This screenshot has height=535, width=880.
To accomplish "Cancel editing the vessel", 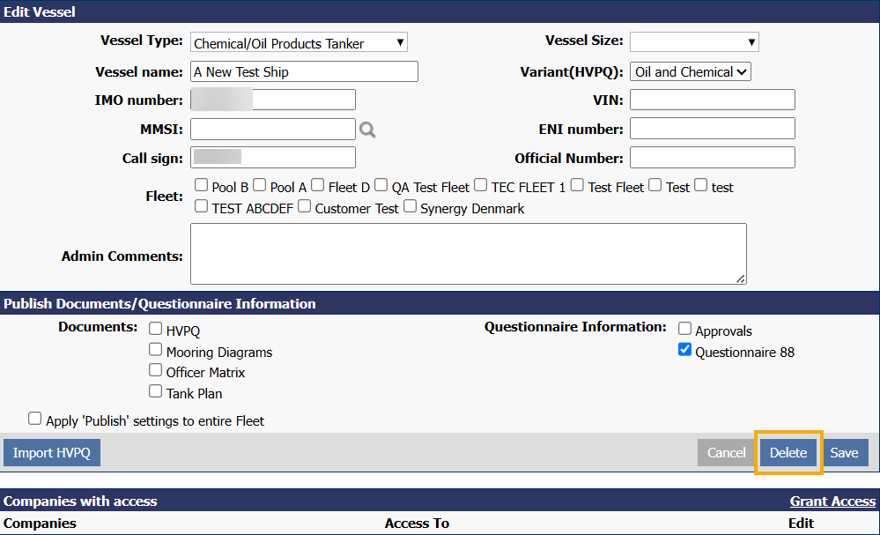I will tap(726, 453).
